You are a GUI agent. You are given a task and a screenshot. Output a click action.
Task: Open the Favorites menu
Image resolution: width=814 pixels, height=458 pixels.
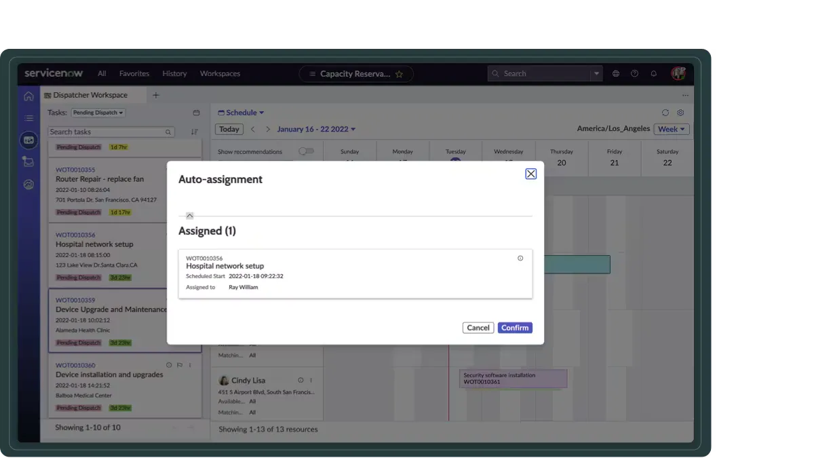tap(134, 73)
